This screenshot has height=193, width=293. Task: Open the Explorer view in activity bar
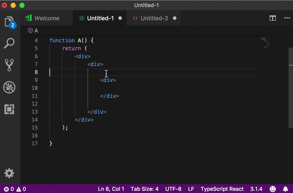click(10, 22)
